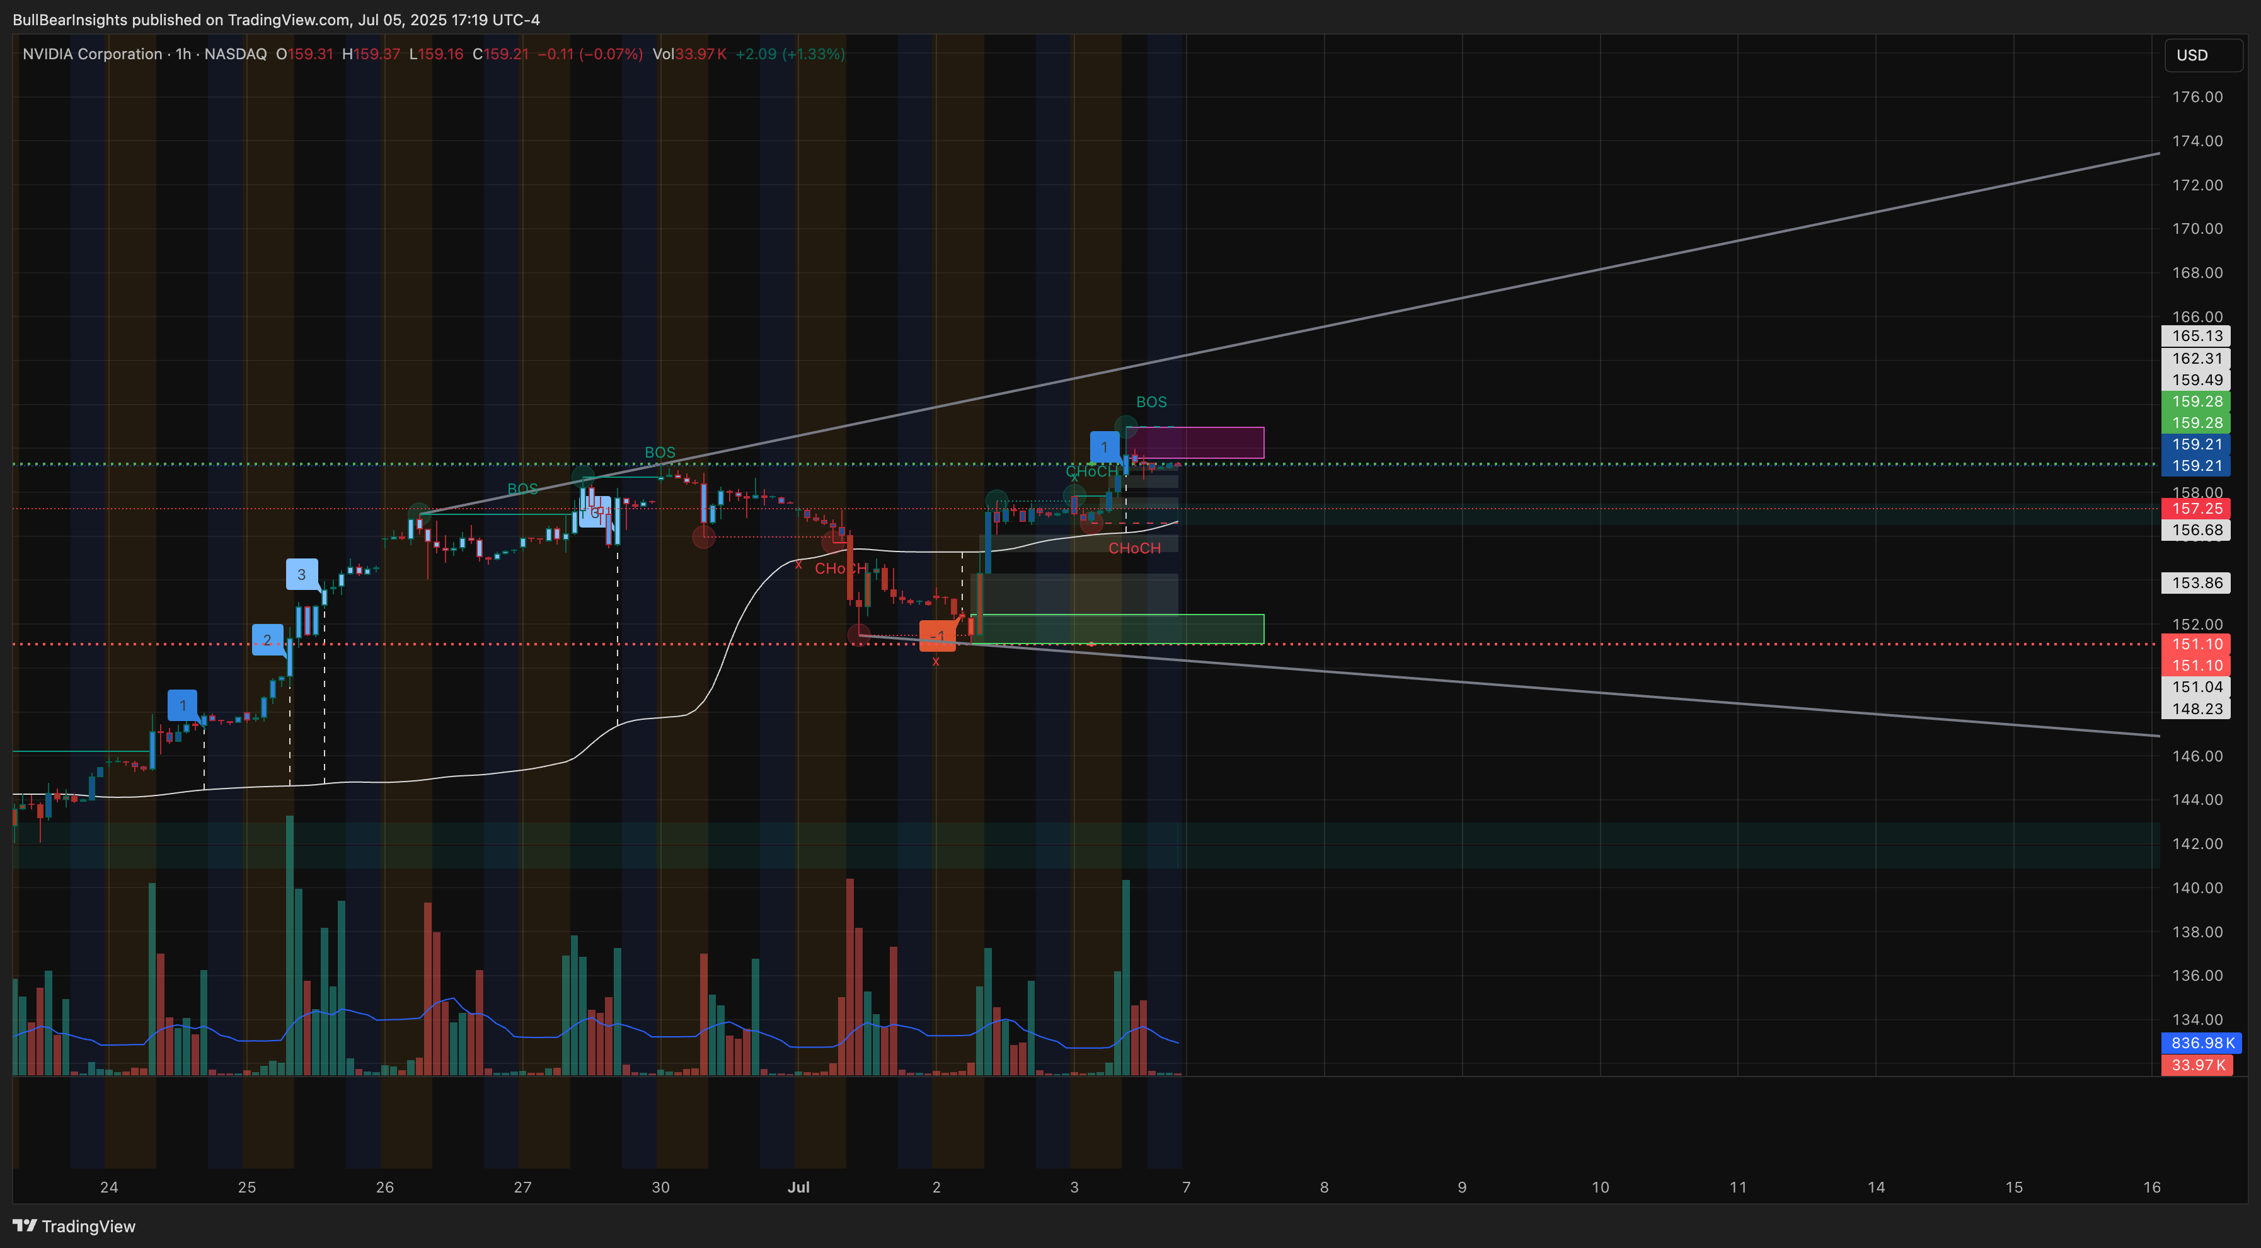Click the blue wave label 2 on the chart
Screen dimensions: 2261x1248
coord(268,640)
